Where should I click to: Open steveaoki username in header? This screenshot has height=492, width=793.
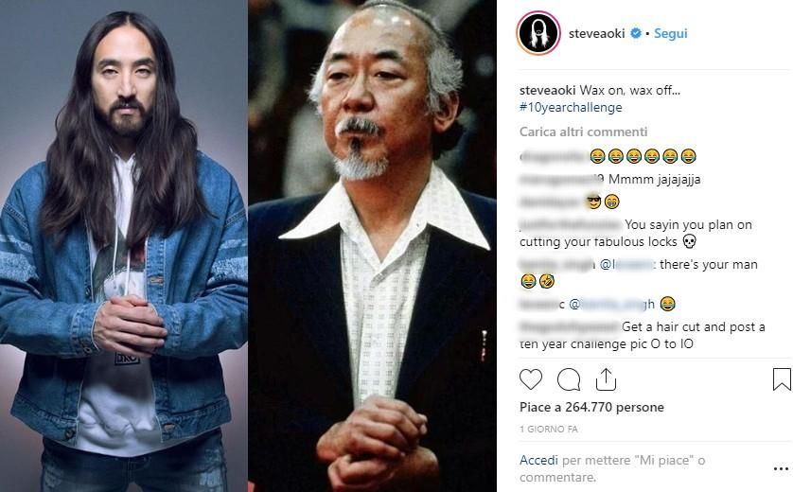[597, 33]
